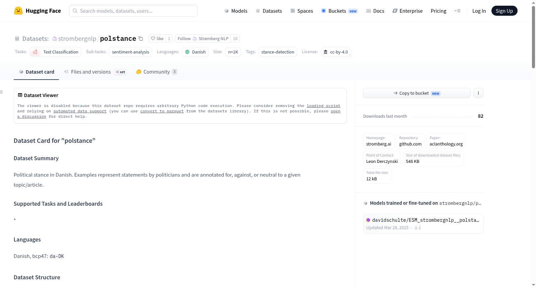The height and width of the screenshot is (288, 536).
Task: Click the Dataset Viewer table icon
Action: click(20, 95)
